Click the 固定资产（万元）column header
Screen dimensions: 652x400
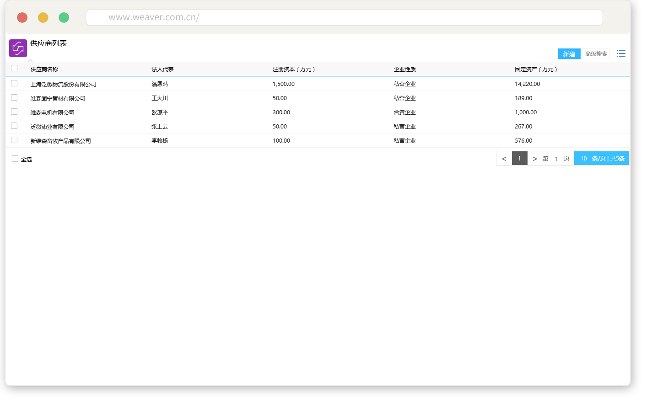pyautogui.click(x=536, y=69)
